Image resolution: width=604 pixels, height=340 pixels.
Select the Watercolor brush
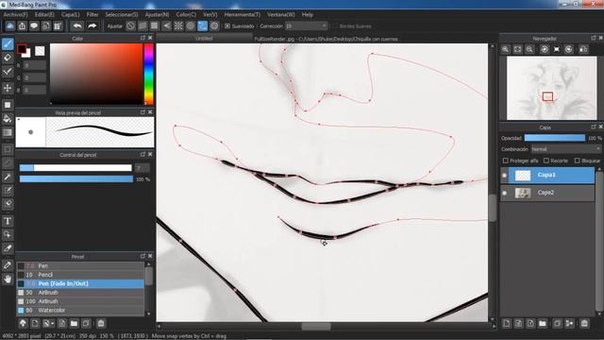tap(80, 311)
